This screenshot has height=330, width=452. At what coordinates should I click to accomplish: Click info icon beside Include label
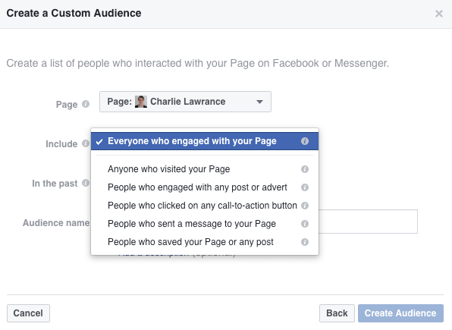[x=86, y=143]
